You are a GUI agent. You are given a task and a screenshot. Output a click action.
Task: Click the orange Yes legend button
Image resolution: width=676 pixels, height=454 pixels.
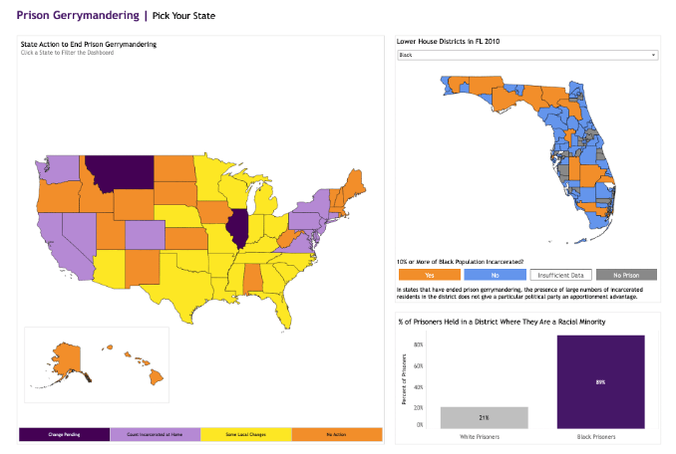(x=429, y=274)
